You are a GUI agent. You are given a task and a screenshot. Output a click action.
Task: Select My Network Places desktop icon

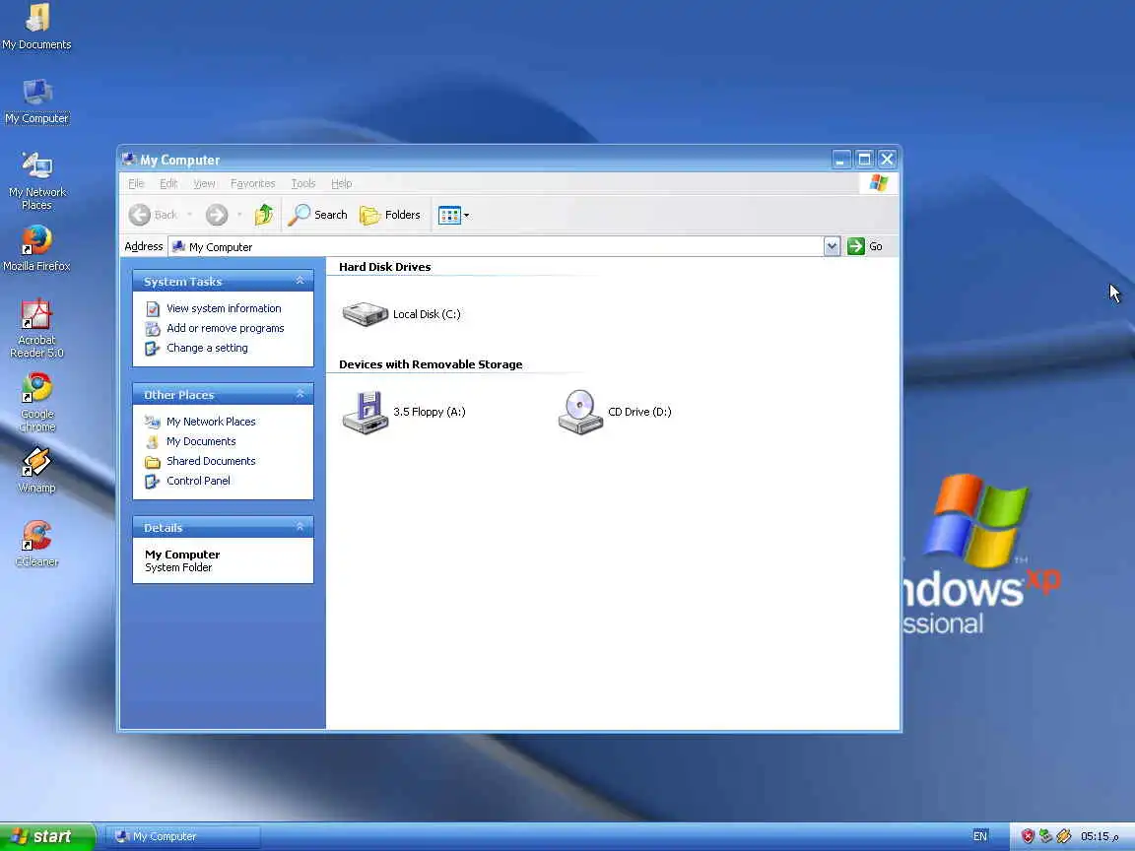[36, 181]
